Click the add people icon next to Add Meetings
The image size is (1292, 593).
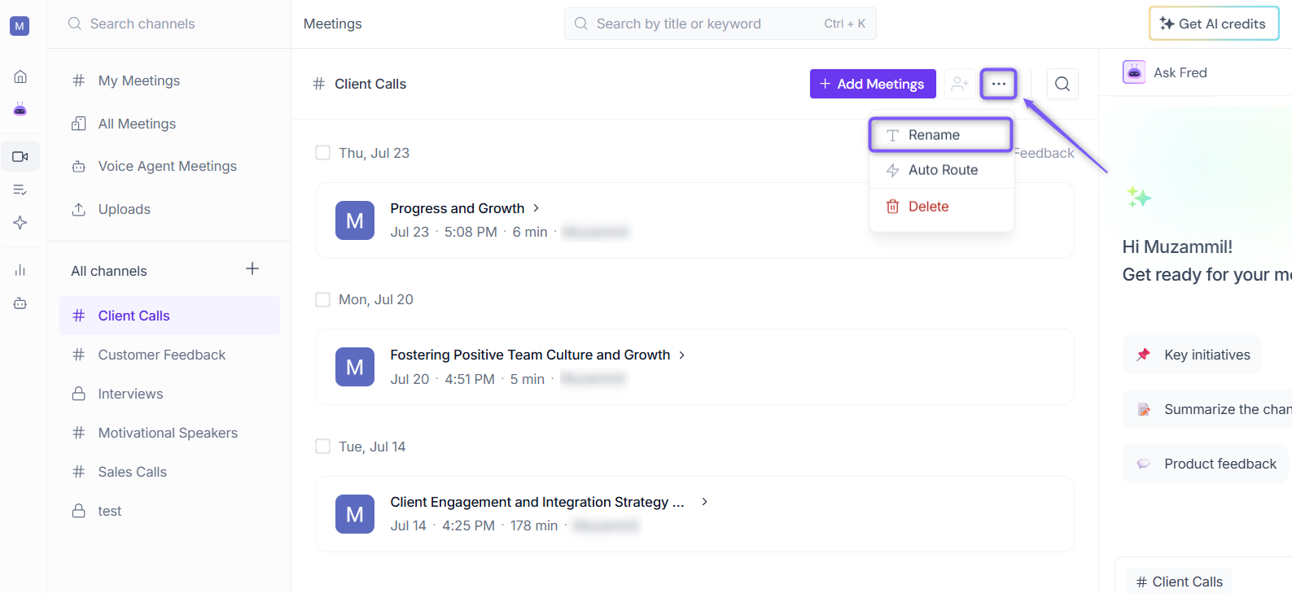[960, 84]
